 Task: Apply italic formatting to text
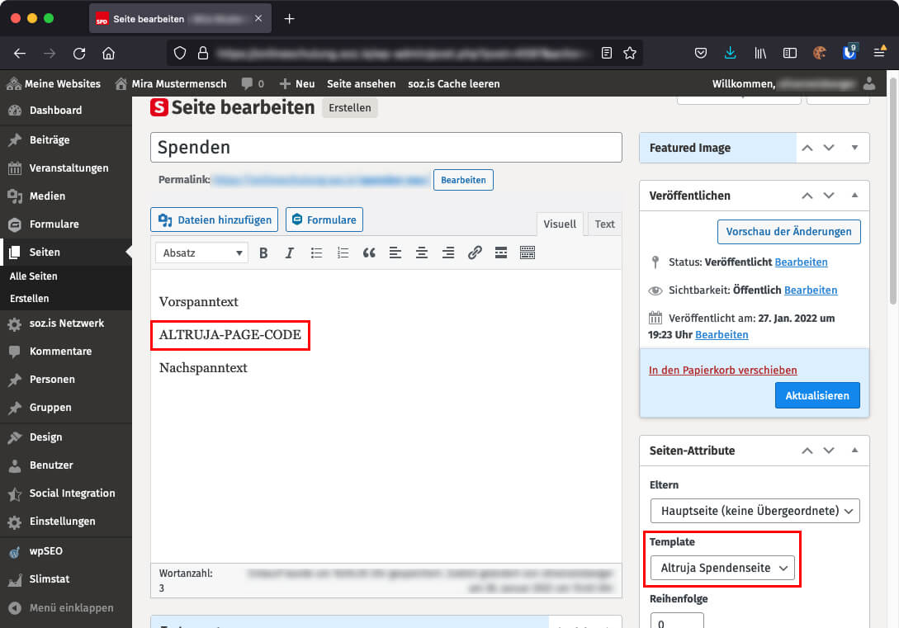(290, 253)
